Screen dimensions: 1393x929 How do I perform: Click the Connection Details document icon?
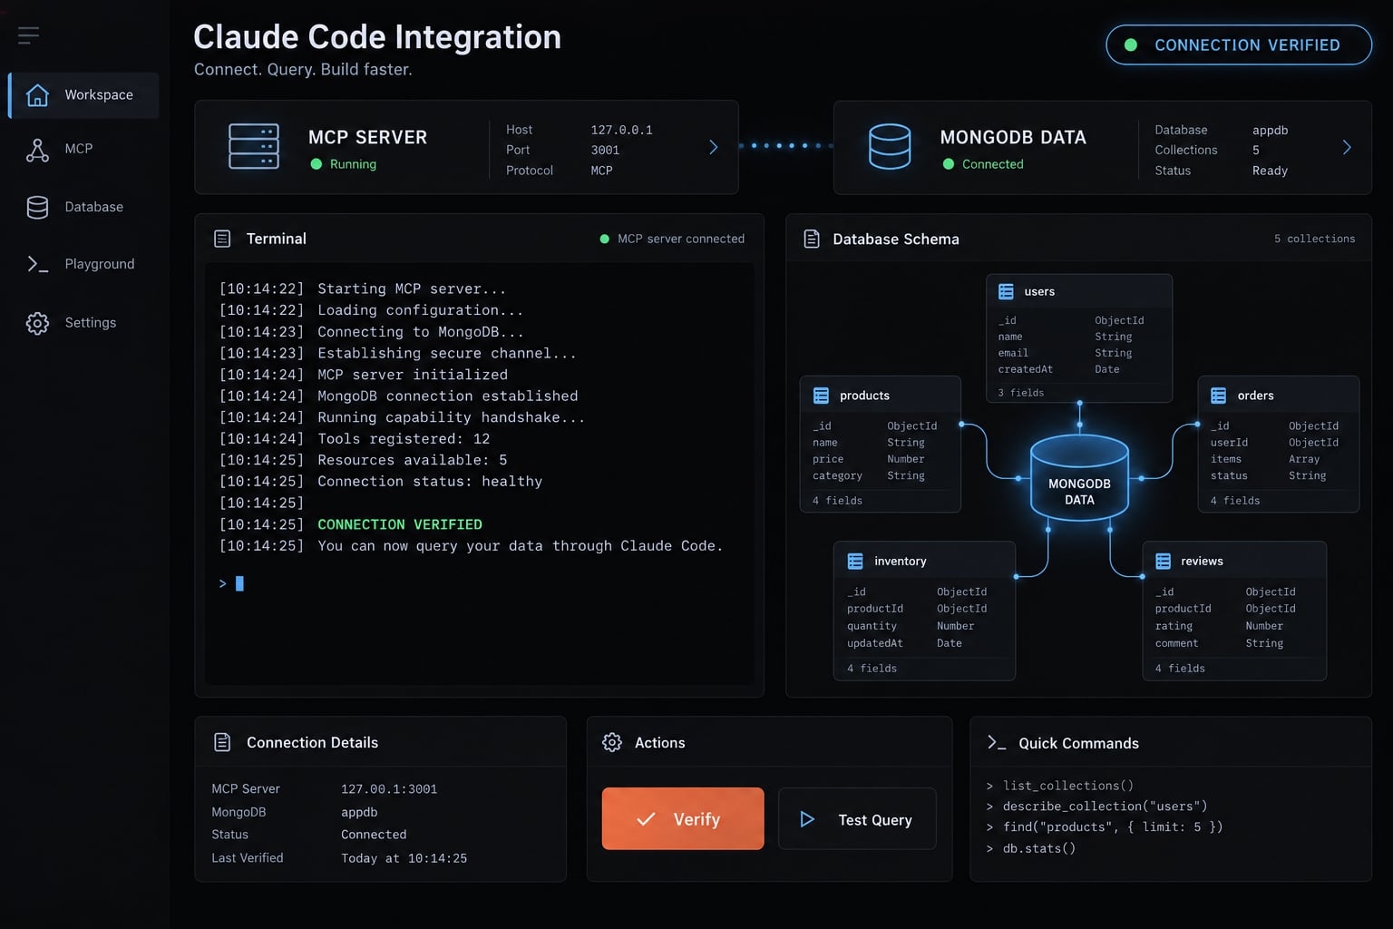(222, 742)
